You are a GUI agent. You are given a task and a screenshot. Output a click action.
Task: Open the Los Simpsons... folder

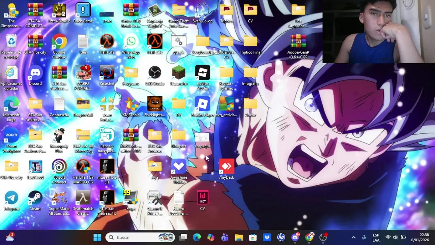click(298, 16)
